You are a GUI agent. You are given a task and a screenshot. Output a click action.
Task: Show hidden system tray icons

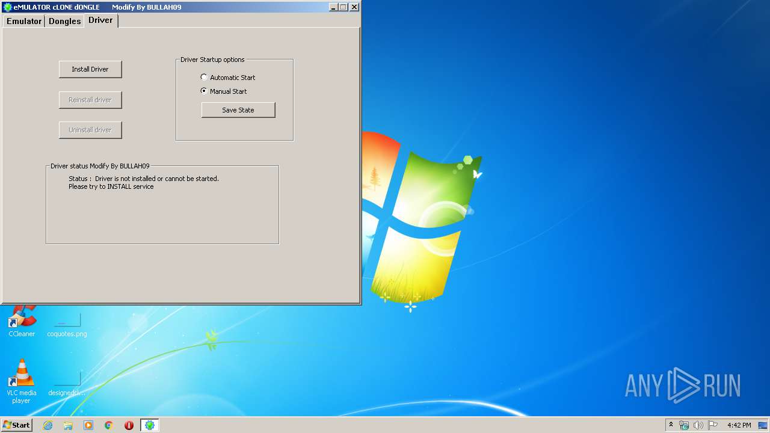[x=671, y=425]
